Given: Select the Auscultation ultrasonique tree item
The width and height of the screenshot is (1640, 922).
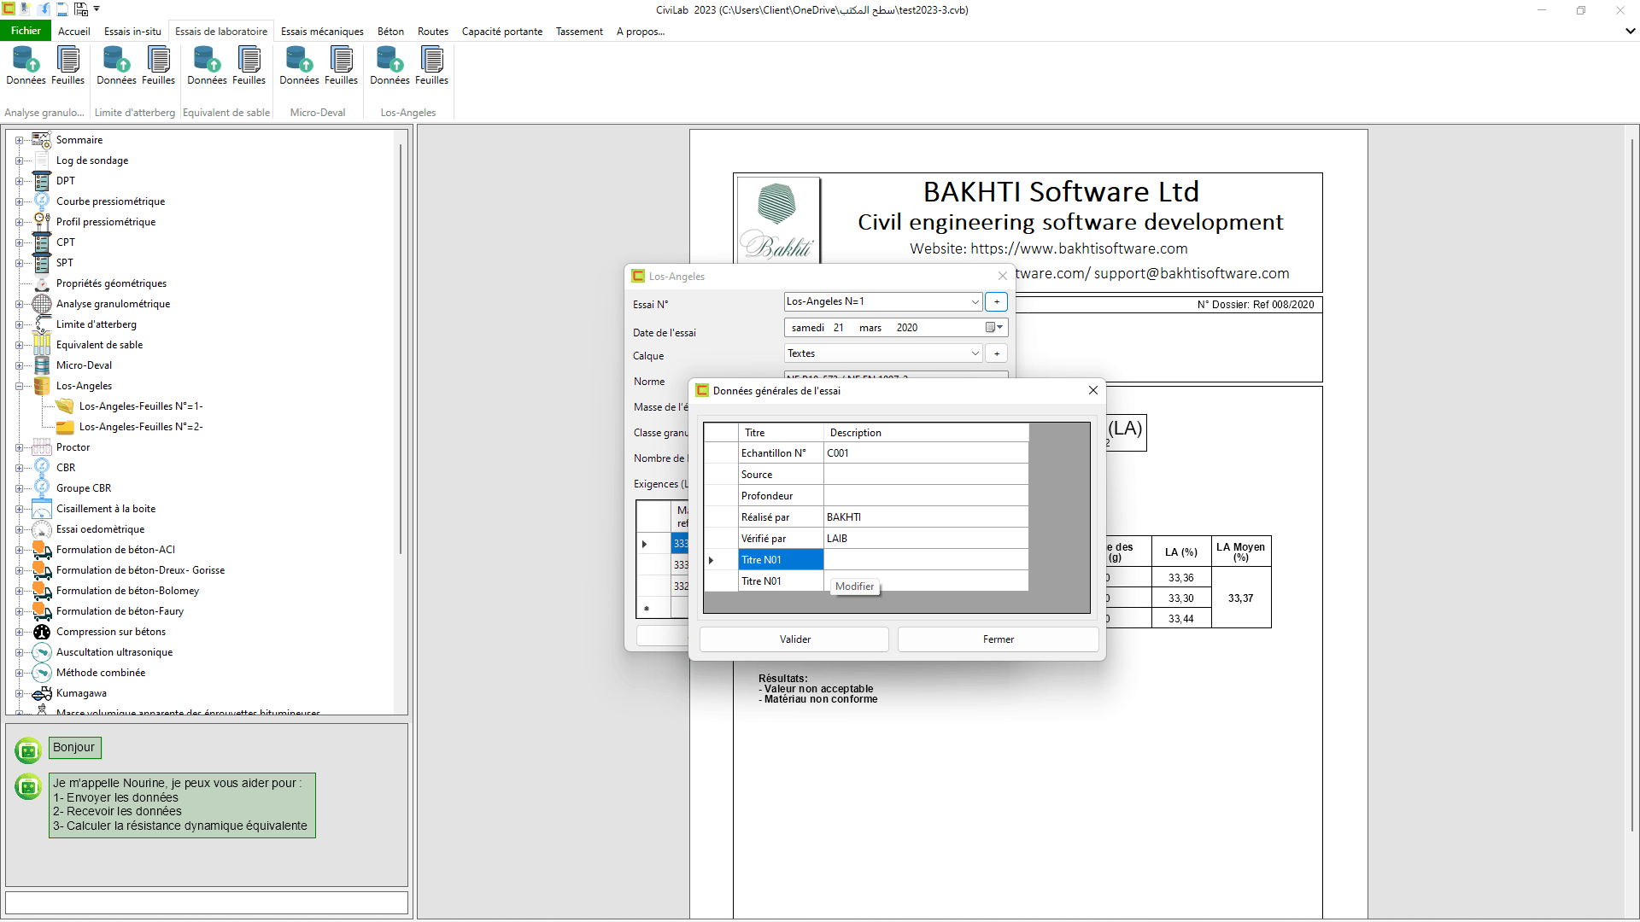Looking at the screenshot, I should tap(114, 652).
